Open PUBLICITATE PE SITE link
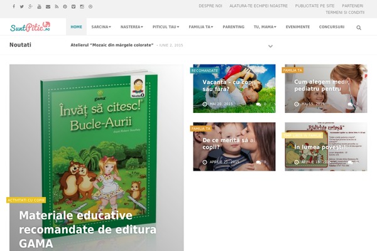The image size is (377, 251). [x=315, y=6]
